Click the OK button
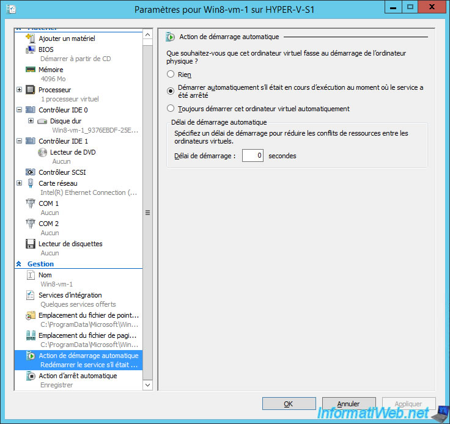The height and width of the screenshot is (424, 450). coord(289,404)
